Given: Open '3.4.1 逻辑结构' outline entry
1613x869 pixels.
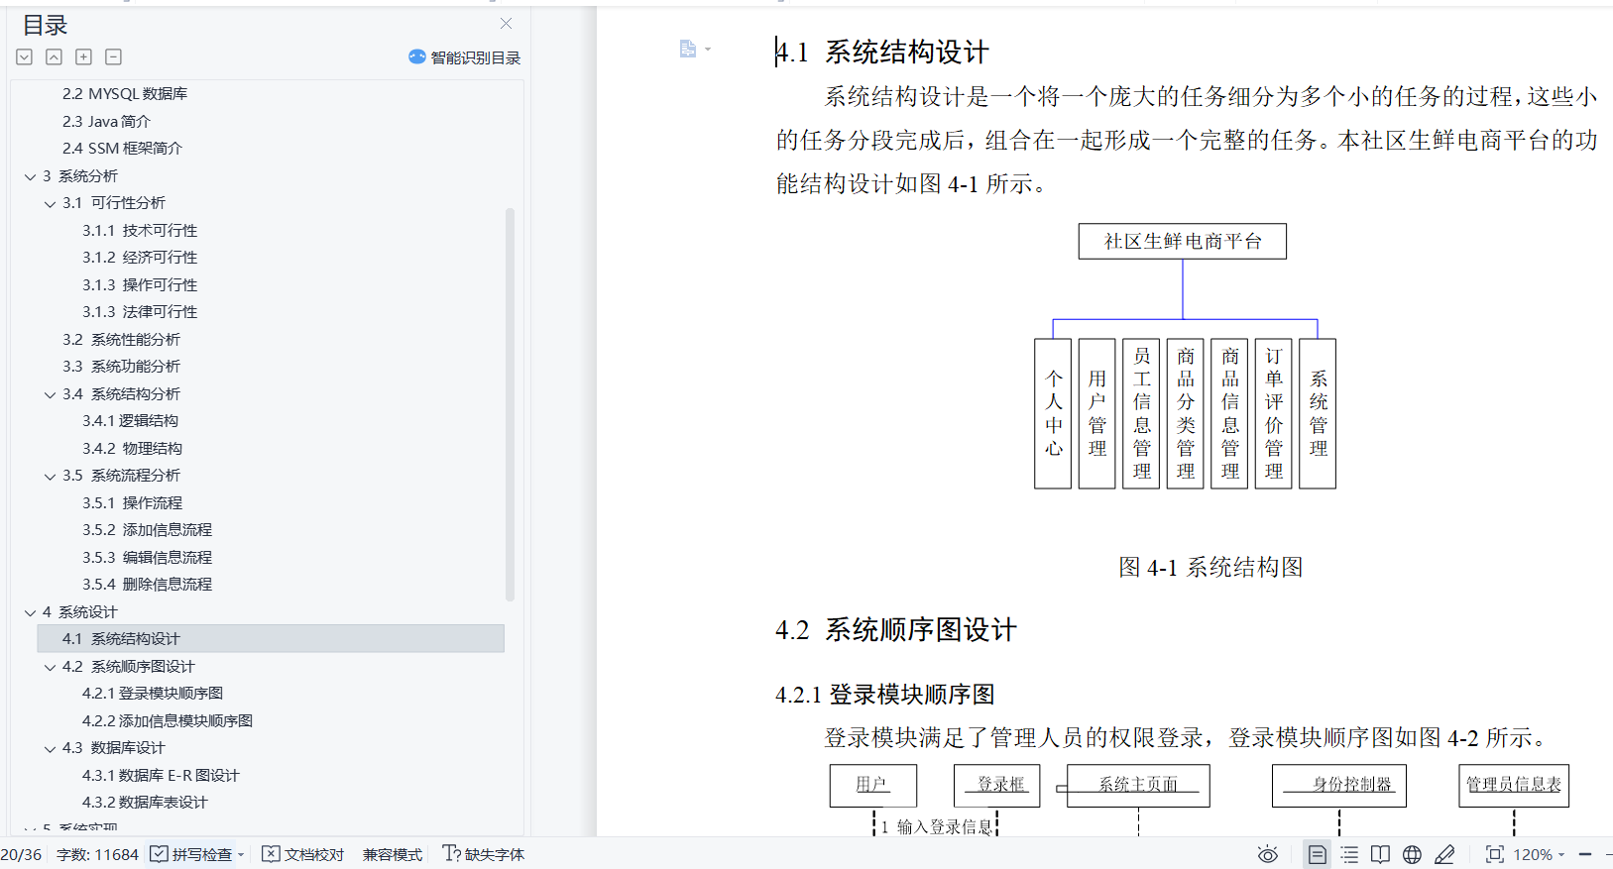Looking at the screenshot, I should click(130, 420).
